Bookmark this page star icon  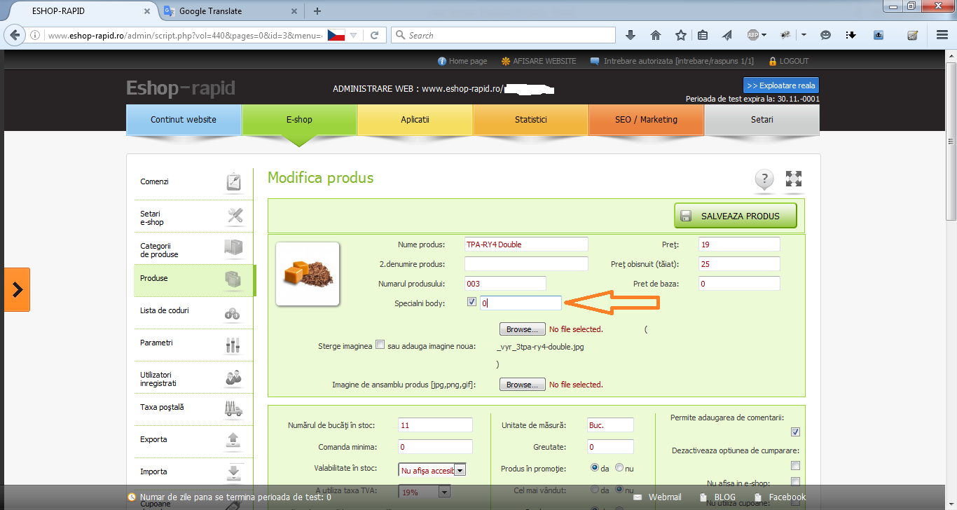(x=681, y=35)
